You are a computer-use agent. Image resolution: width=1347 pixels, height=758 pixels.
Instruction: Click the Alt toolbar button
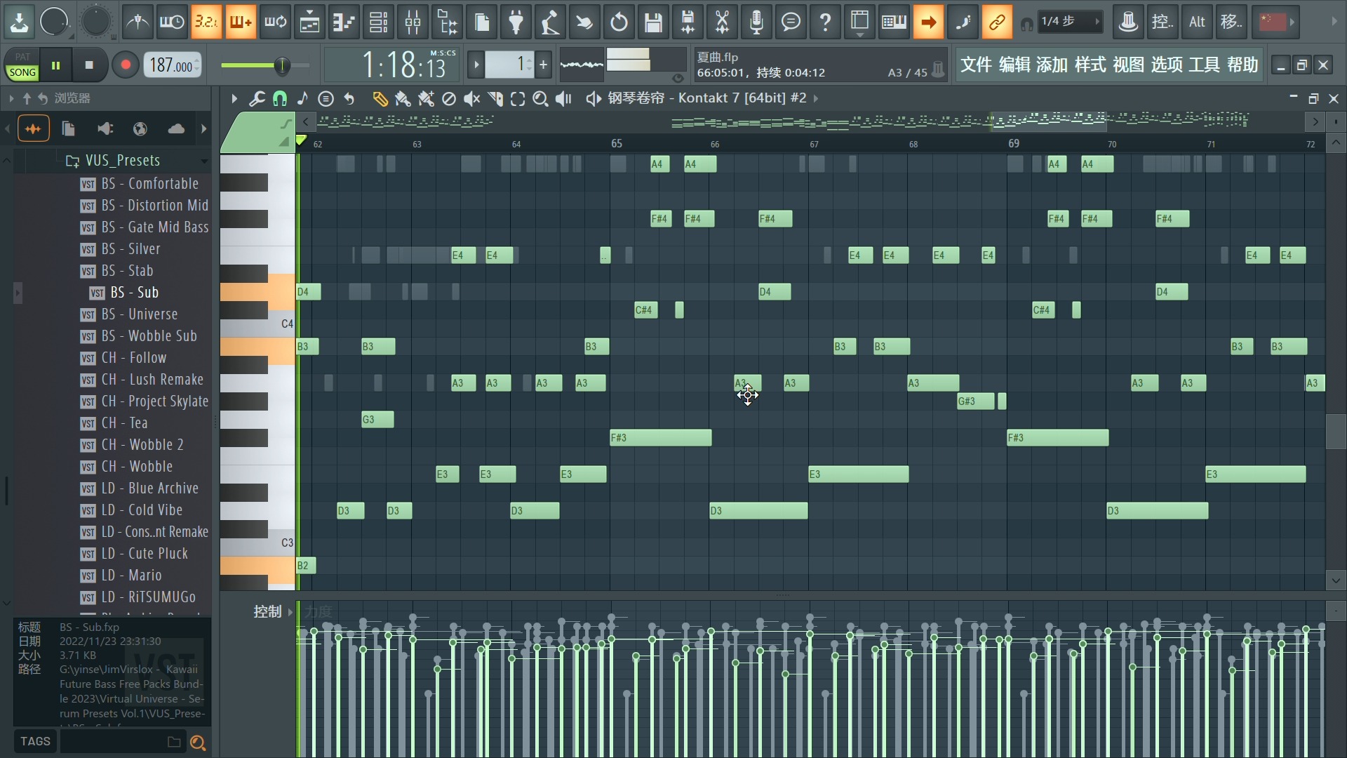point(1197,22)
